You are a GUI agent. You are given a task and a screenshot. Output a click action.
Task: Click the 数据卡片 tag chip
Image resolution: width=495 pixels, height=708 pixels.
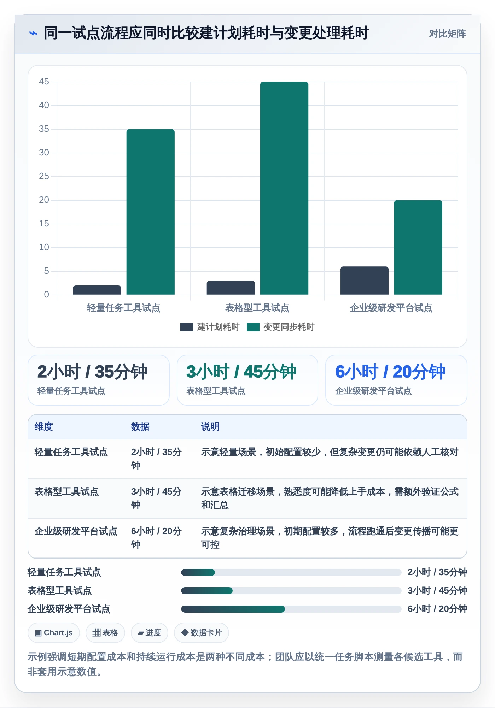tap(202, 633)
